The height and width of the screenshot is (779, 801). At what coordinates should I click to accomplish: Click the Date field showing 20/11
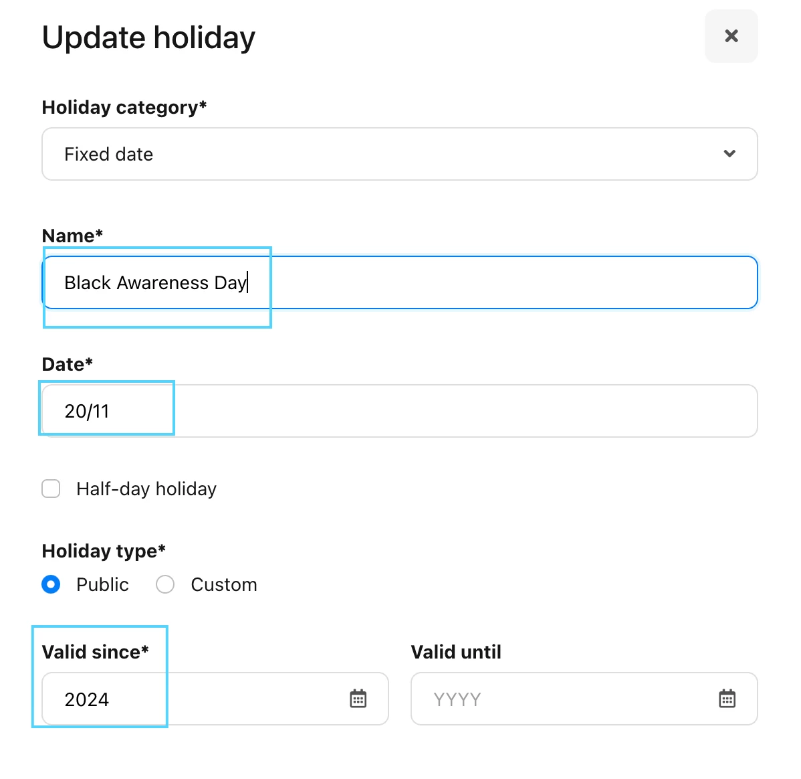point(399,411)
